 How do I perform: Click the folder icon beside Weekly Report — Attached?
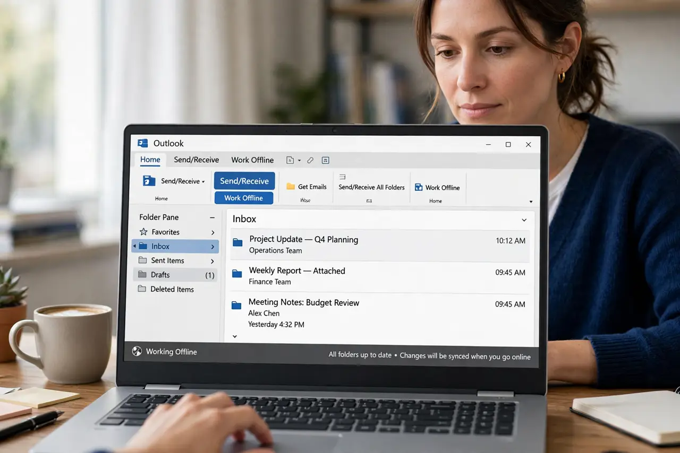(x=237, y=274)
